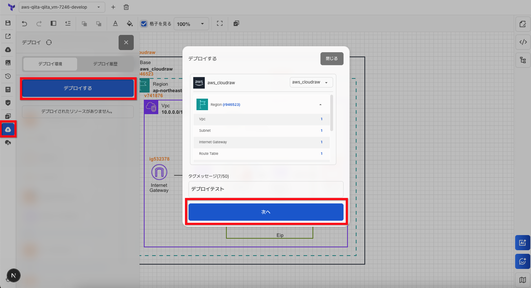Image resolution: width=531 pixels, height=288 pixels.
Task: Click the send to back icon
Action: coord(99,24)
